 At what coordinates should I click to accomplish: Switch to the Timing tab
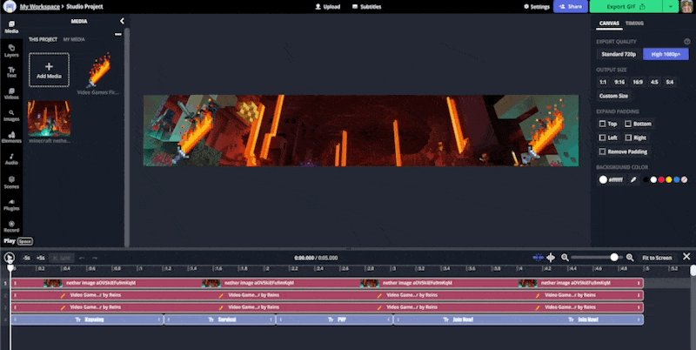coord(634,24)
